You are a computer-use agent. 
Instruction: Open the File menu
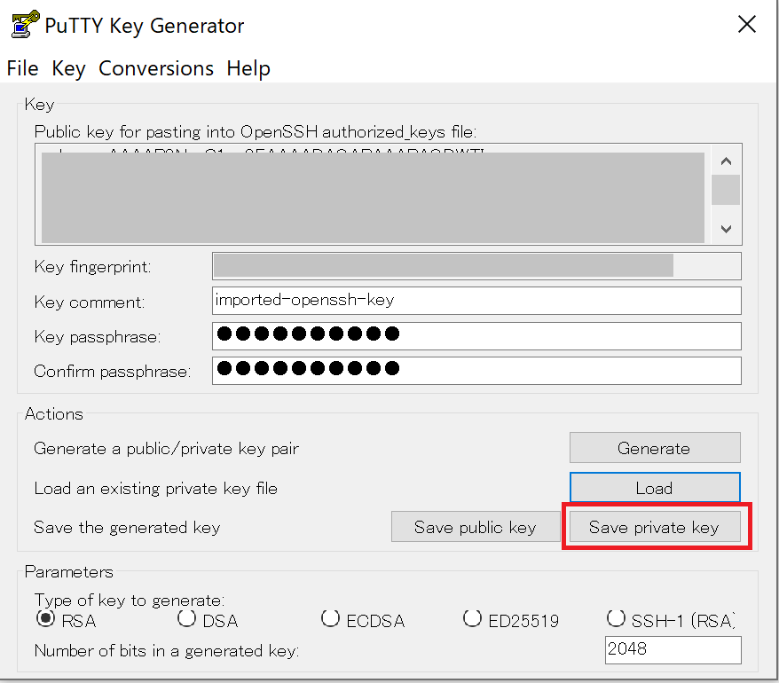point(22,68)
